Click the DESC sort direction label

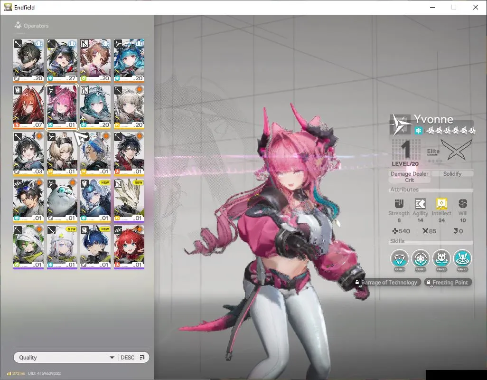(127, 357)
